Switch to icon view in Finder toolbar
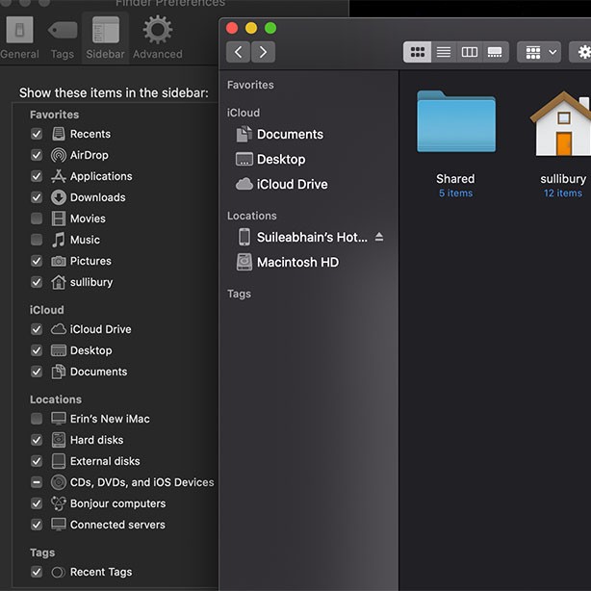591x591 pixels. coord(418,52)
